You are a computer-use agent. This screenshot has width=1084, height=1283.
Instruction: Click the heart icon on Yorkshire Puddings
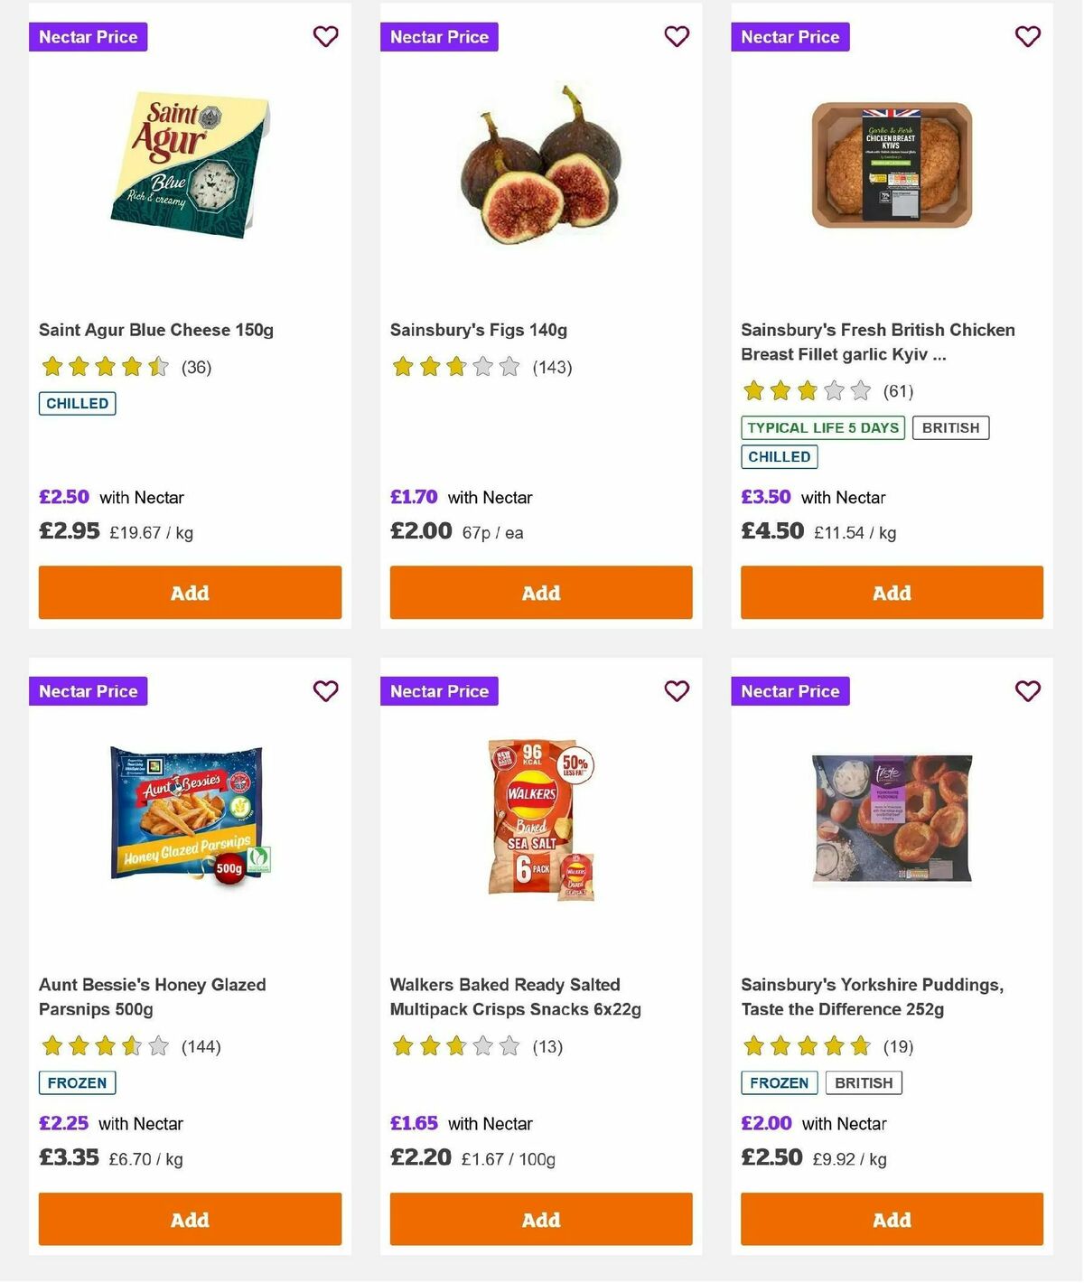point(1027,690)
